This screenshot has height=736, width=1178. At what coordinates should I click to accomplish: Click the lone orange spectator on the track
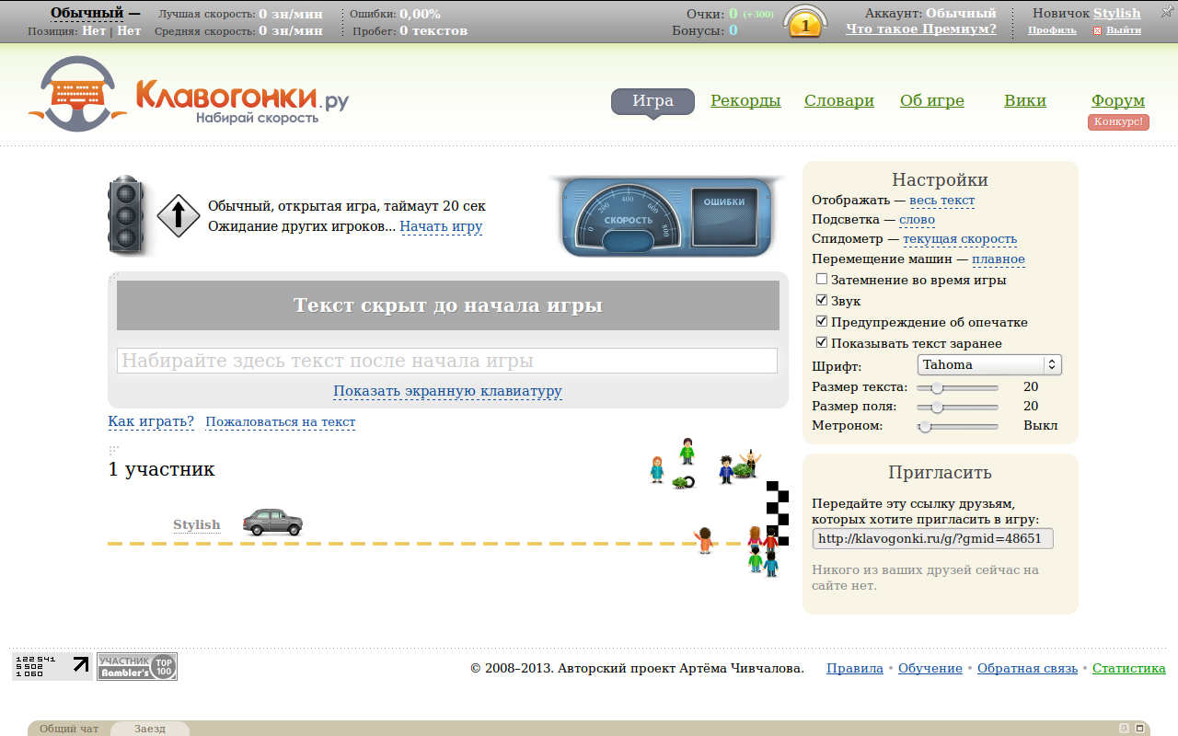pos(704,539)
